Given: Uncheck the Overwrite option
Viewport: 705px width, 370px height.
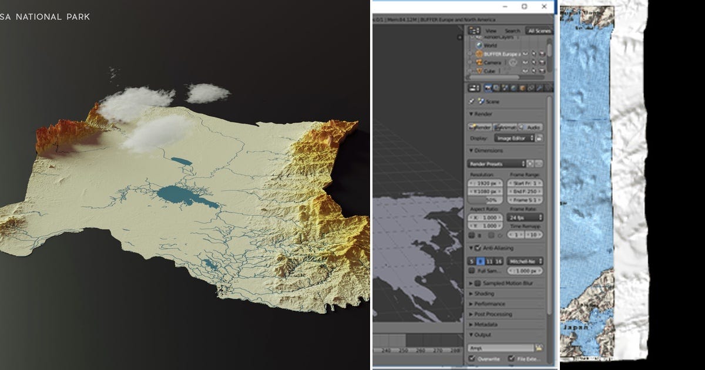Looking at the screenshot, I should [x=472, y=358].
